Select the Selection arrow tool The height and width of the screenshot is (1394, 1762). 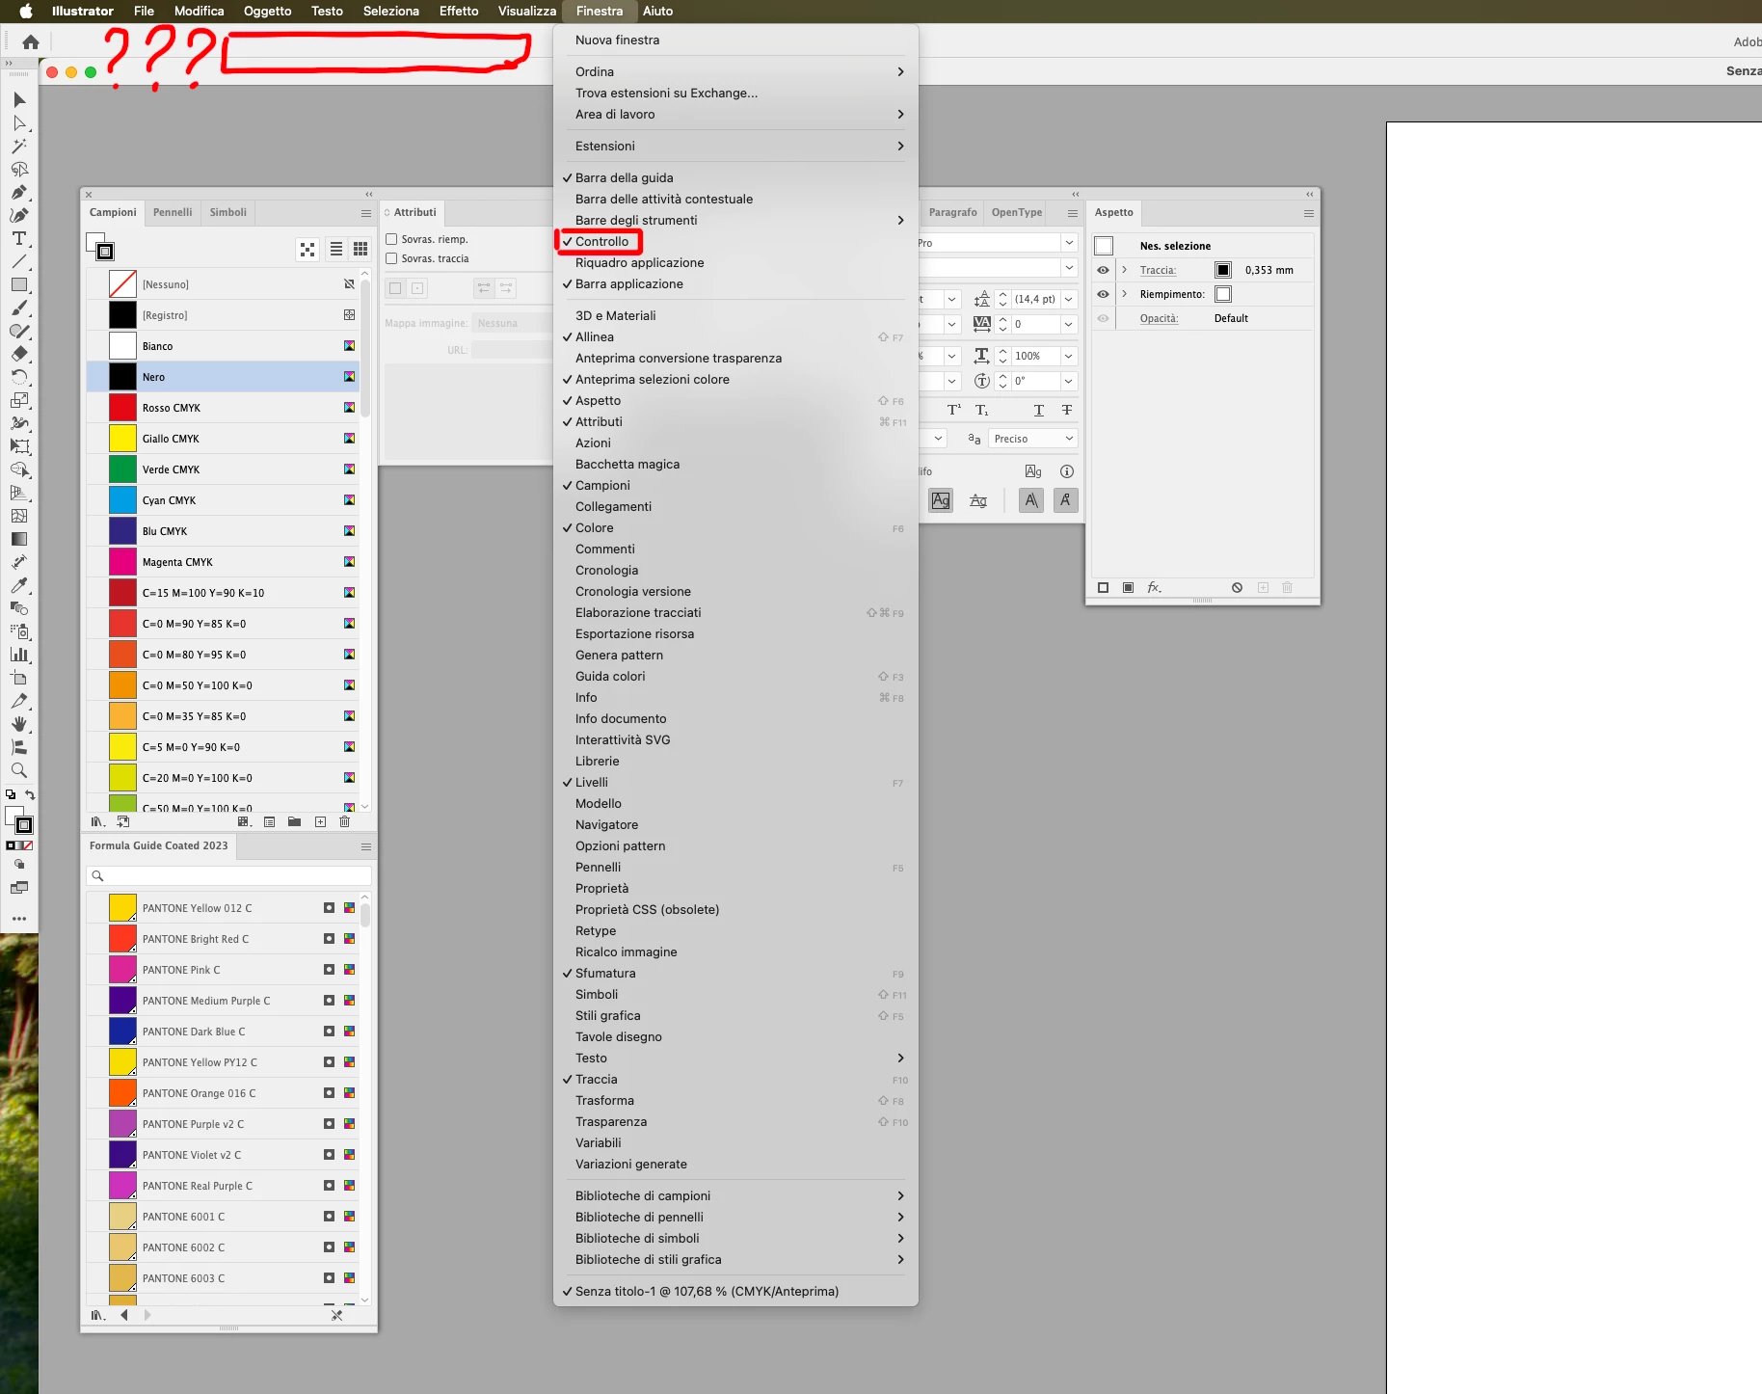pyautogui.click(x=19, y=100)
